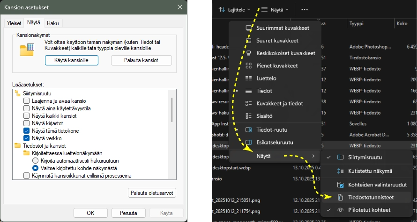Enable the Laajenna ja avaa kansio checkbox
The image size is (417, 222).
click(27, 101)
